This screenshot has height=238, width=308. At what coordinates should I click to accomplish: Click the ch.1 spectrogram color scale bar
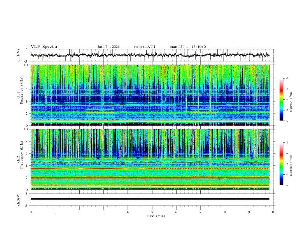click(281, 100)
